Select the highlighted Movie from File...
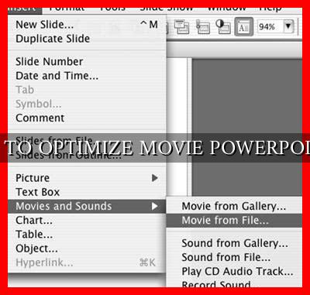 pos(234,221)
